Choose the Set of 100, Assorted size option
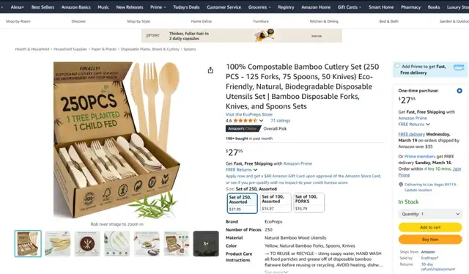 pyautogui.click(x=276, y=203)
